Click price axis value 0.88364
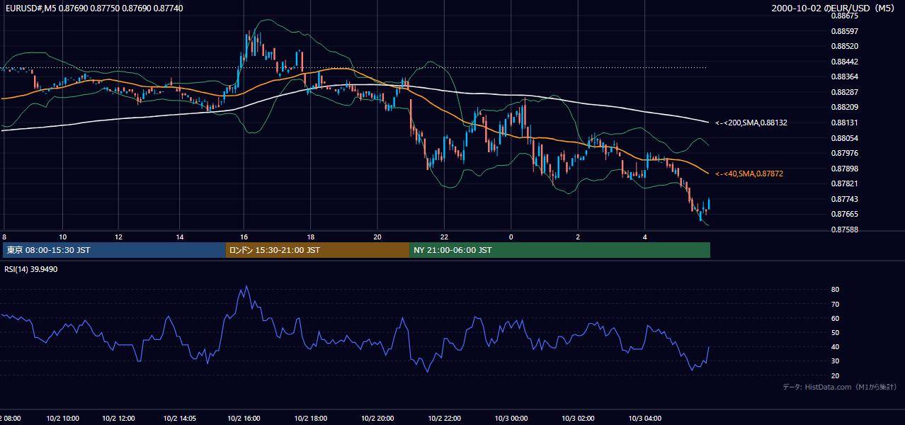Viewport: 905px width, 425px height. tap(844, 76)
